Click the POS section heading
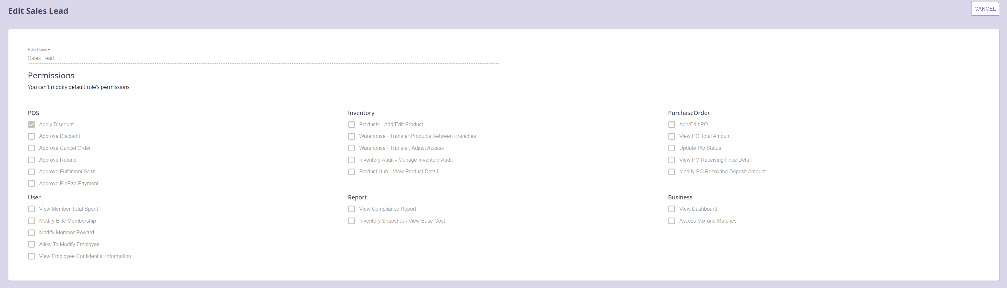This screenshot has height=288, width=1007. pos(34,113)
